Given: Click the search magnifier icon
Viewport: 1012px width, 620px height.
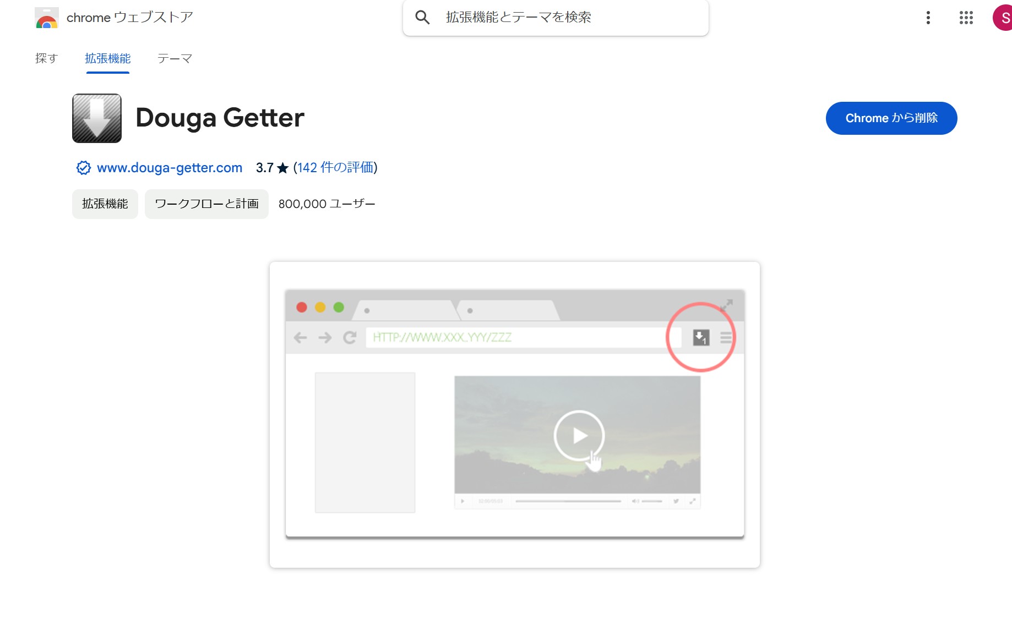Looking at the screenshot, I should coord(422,18).
